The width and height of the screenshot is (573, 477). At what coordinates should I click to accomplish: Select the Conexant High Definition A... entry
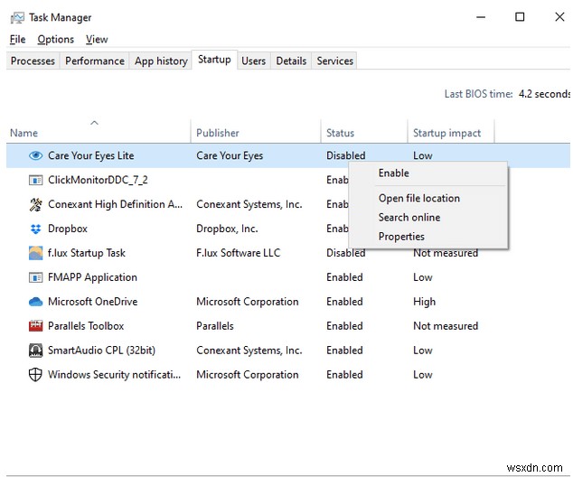115,204
